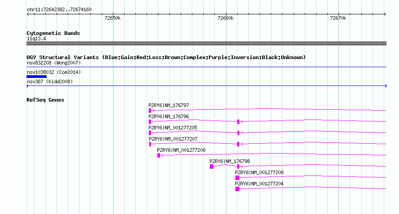
Task: Click the Cytogenetic Bands track title
Action: pyautogui.click(x=53, y=33)
